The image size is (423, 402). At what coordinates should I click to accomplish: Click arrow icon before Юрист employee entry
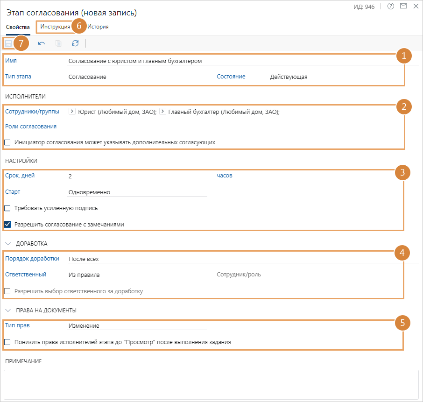coord(72,111)
